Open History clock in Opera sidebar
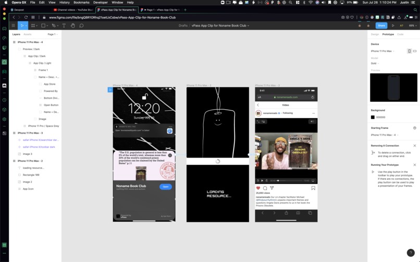This screenshot has width=420, height=262. 4,100
